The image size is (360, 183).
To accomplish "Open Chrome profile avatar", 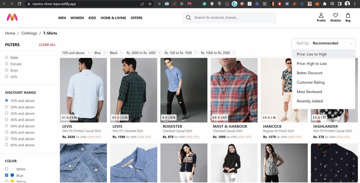I will coord(347,4).
